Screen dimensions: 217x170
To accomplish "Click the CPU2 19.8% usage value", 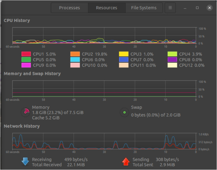I will [x=101, y=54].
